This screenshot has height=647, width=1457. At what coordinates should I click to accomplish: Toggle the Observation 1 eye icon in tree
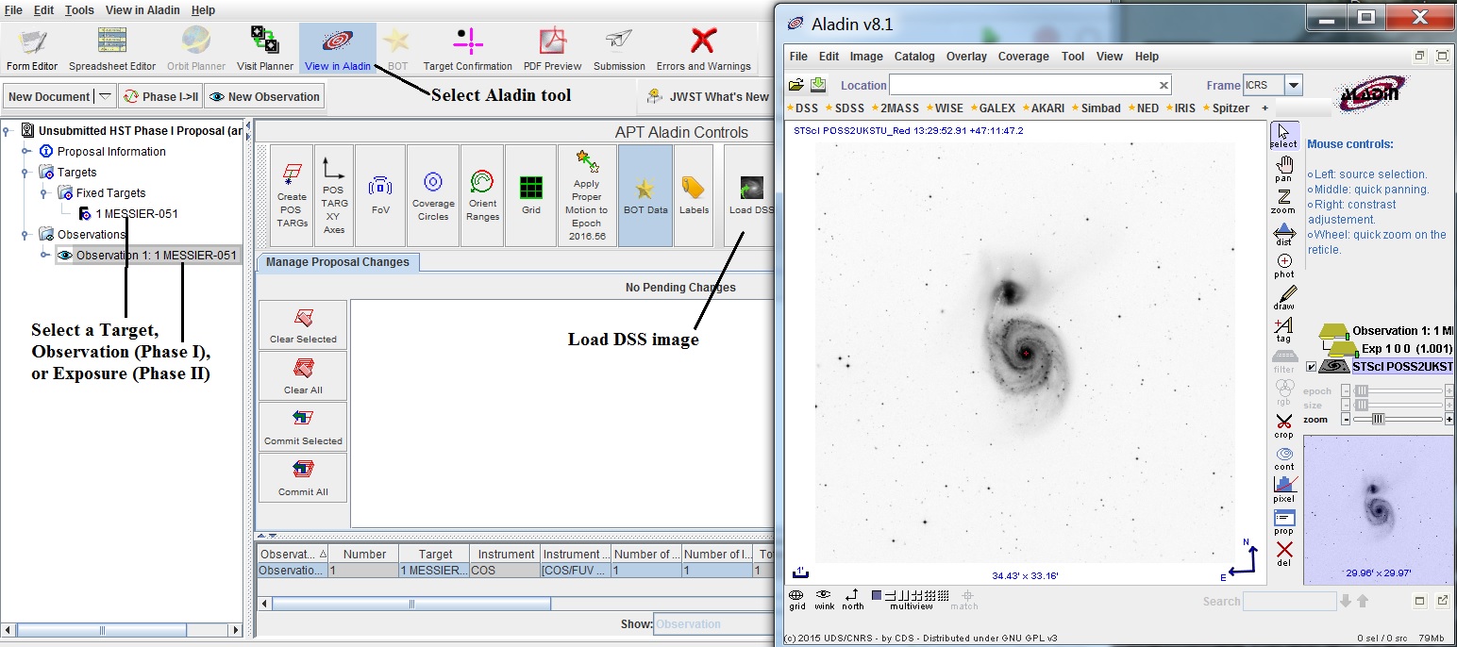coord(65,255)
